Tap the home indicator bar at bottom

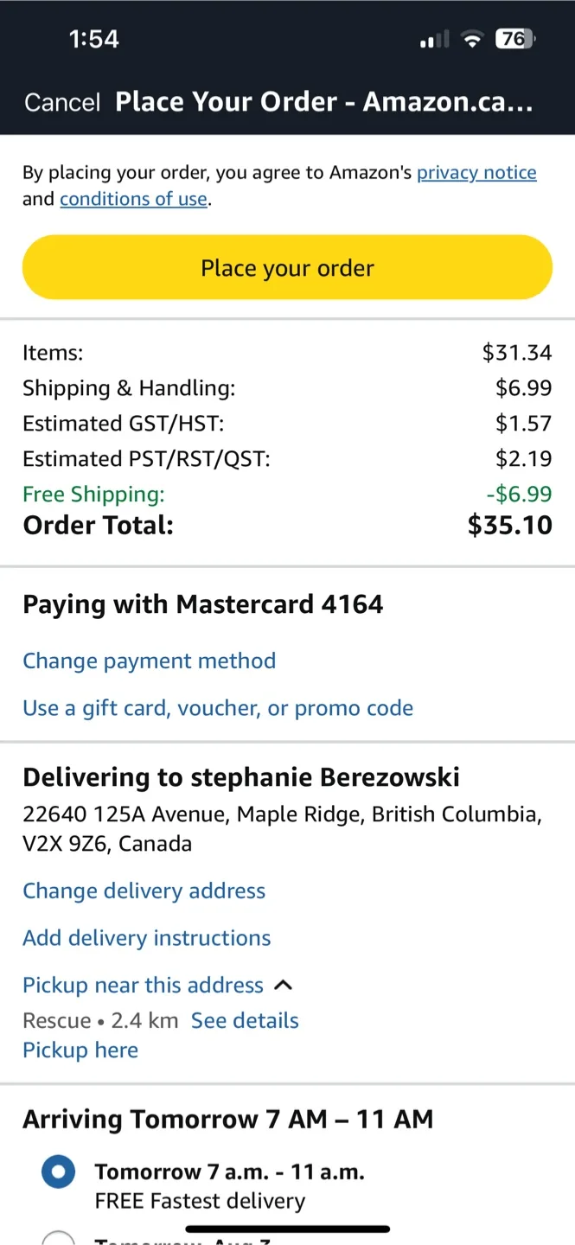point(287,1228)
